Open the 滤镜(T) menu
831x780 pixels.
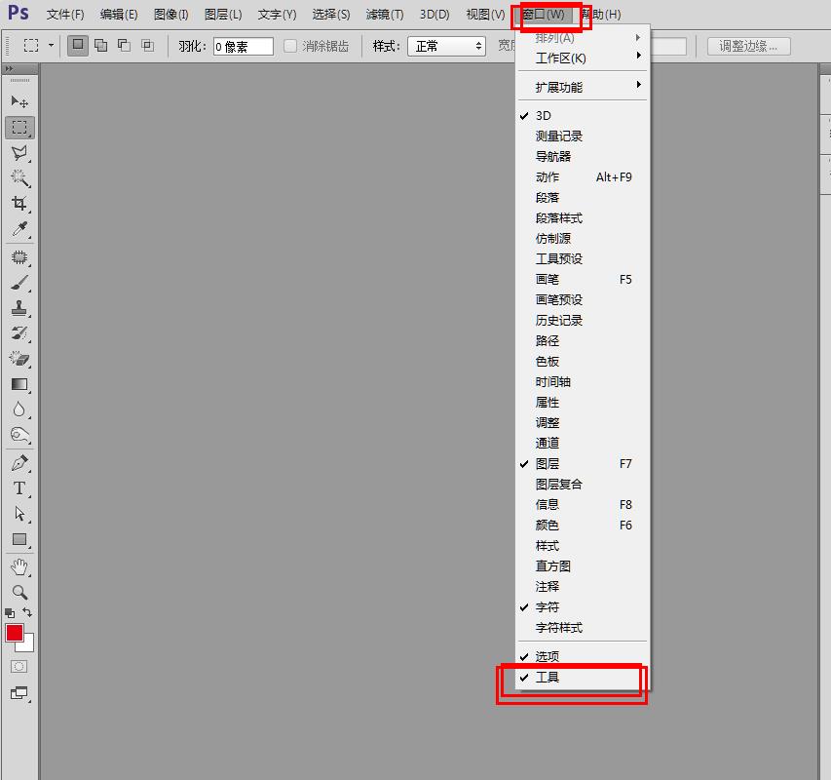(x=385, y=15)
